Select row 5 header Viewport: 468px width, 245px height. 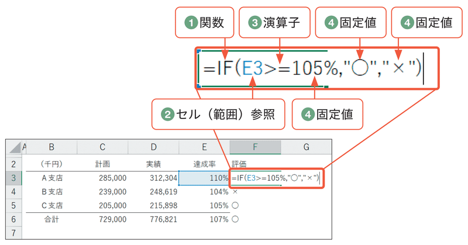click(13, 205)
